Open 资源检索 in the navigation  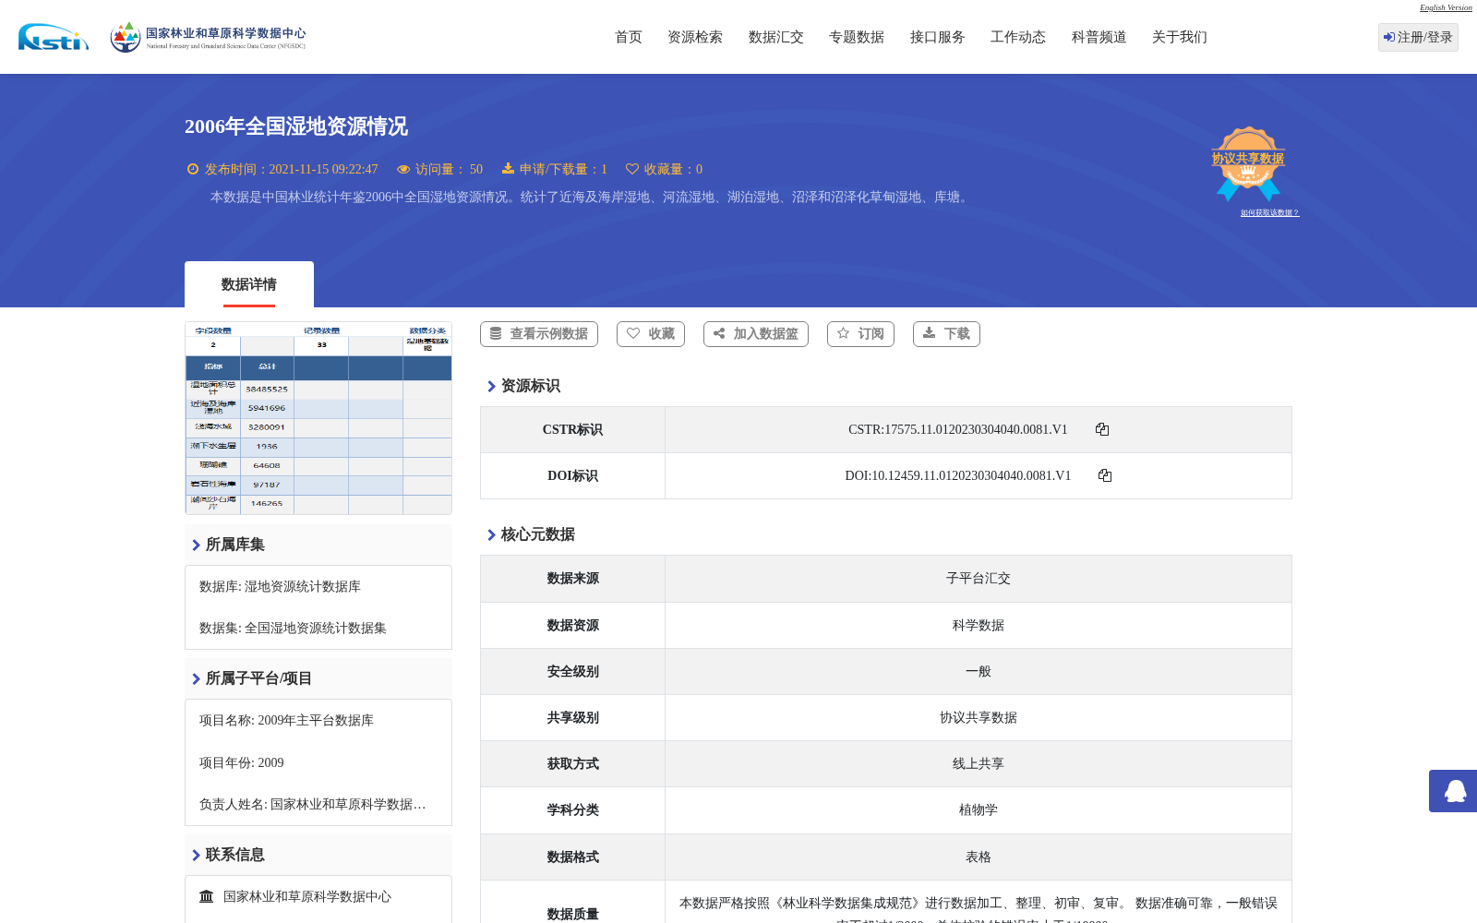(695, 37)
